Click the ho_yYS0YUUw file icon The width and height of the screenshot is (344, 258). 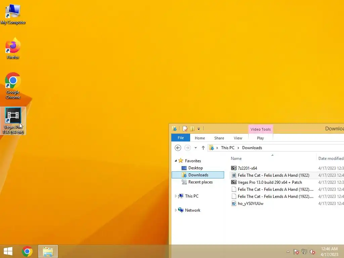click(234, 203)
